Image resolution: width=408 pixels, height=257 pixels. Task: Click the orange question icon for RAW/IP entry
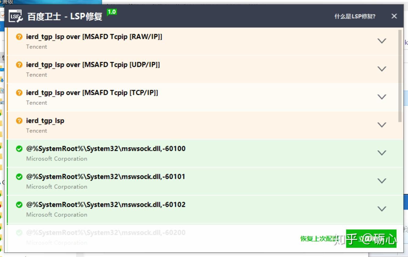click(19, 37)
